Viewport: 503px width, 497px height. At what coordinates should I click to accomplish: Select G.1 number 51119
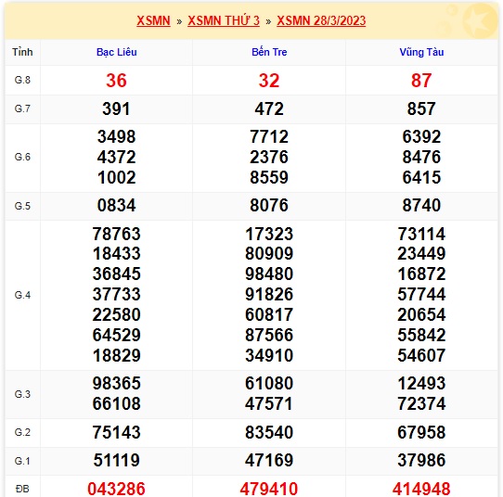pos(116,461)
